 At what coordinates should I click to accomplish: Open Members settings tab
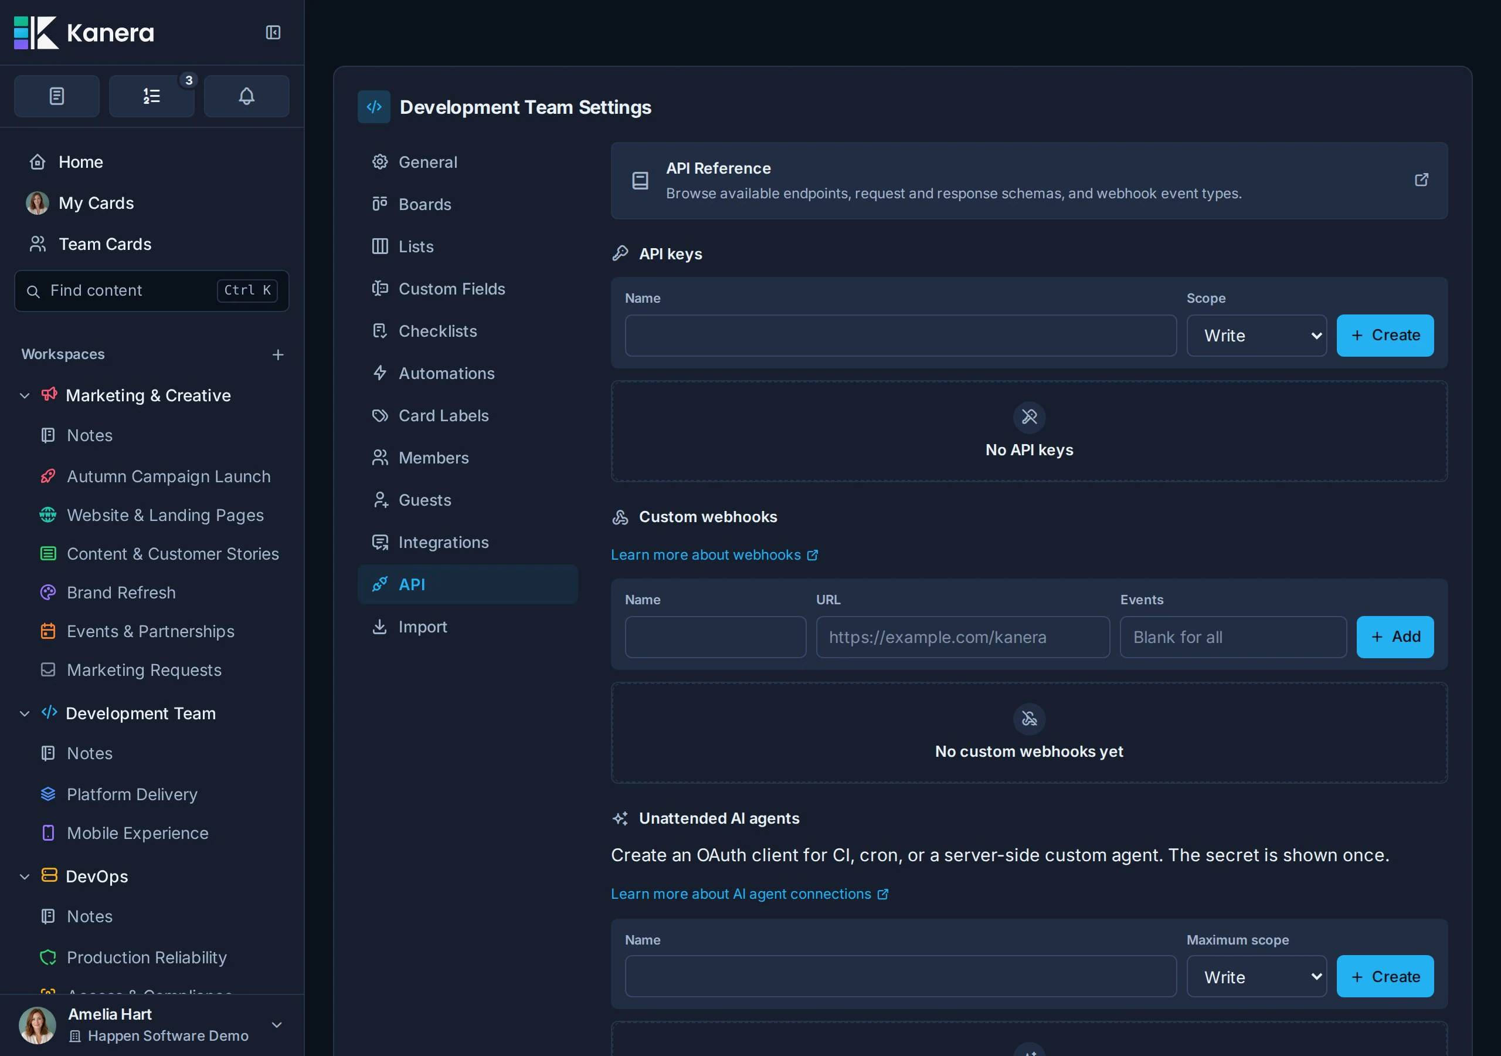point(467,458)
